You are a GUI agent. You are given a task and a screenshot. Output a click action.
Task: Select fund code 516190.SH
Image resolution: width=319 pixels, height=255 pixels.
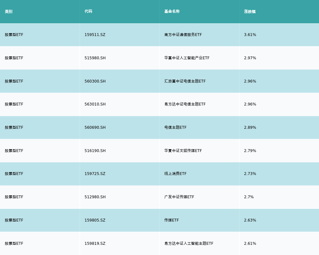[x=95, y=151]
